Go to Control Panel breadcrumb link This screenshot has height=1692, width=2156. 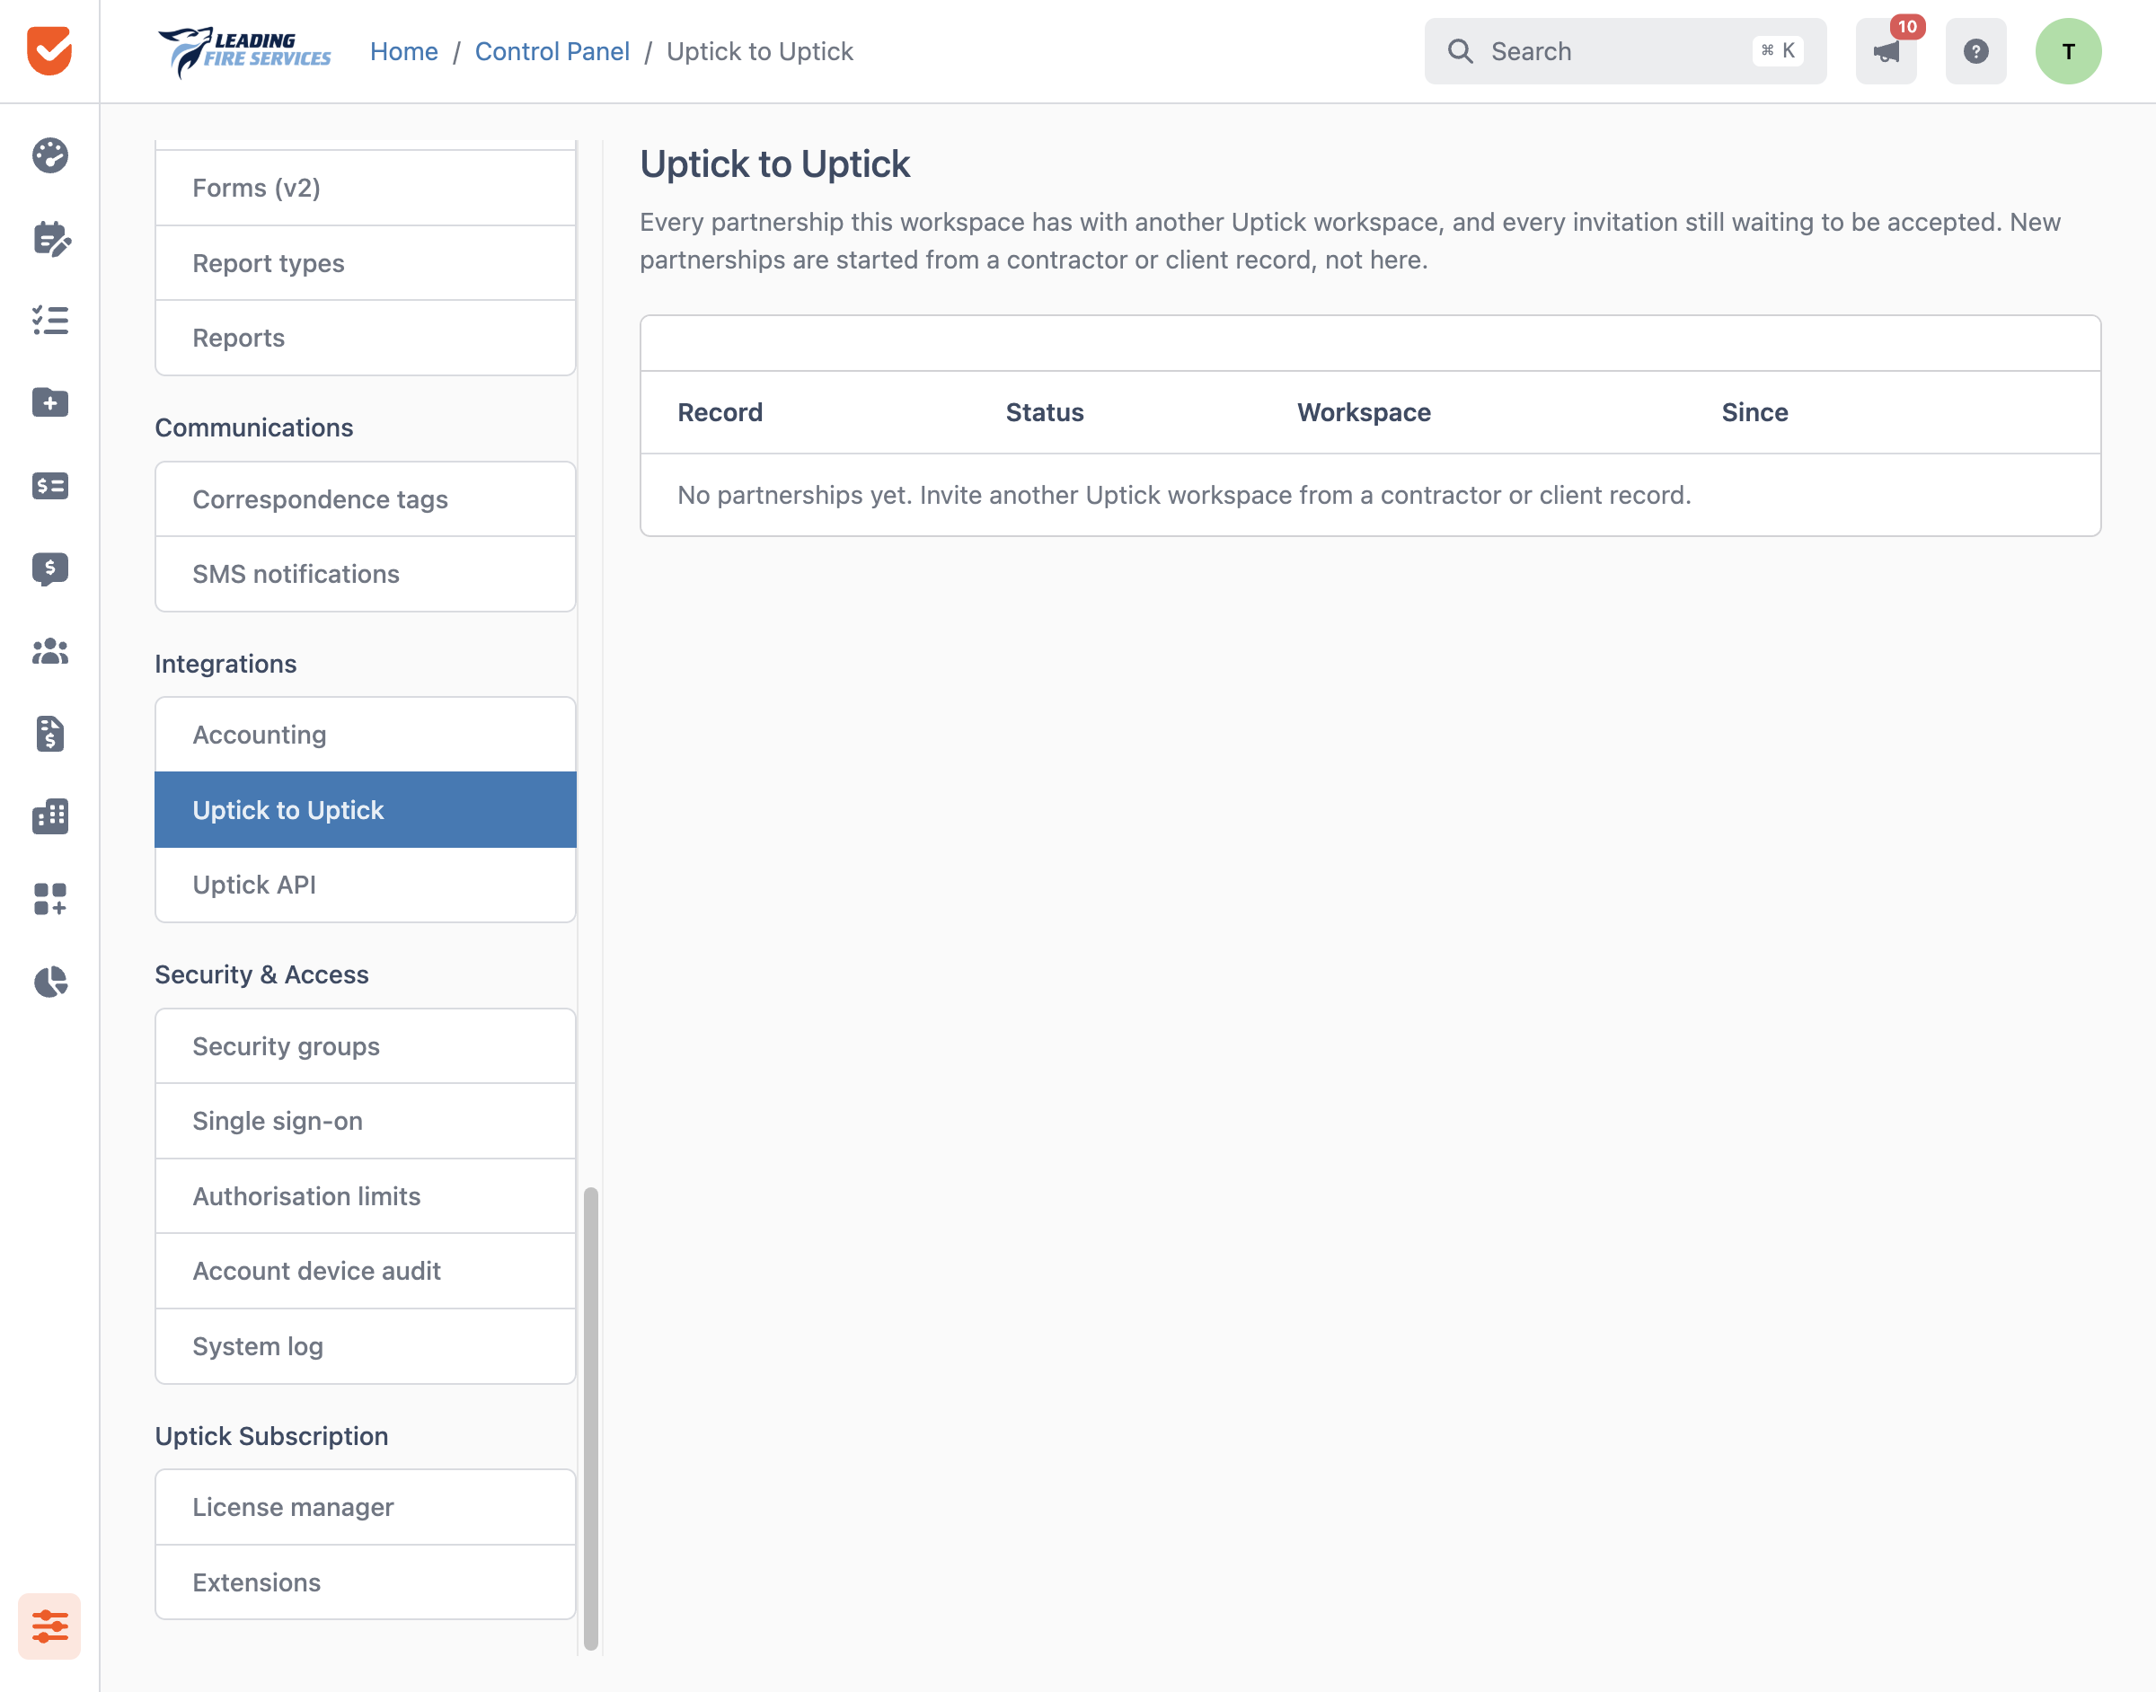point(552,51)
